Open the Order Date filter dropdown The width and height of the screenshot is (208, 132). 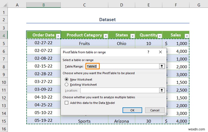point(58,35)
